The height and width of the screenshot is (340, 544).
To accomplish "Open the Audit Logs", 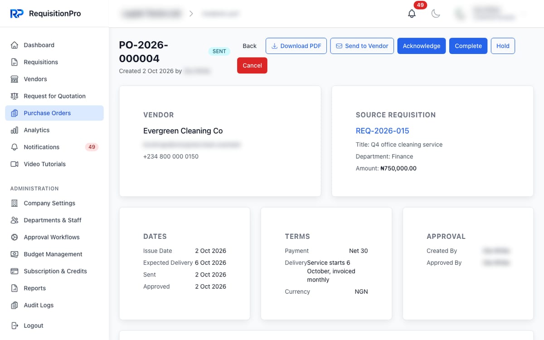I will coord(54,305).
